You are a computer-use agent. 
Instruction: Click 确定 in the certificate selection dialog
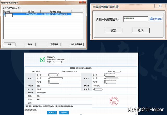[x=10, y=44]
